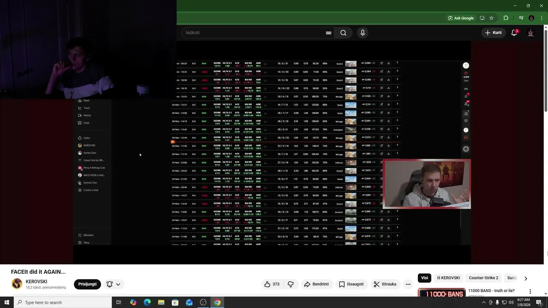Open YouTube notifications bell with badge 3

(x=514, y=33)
